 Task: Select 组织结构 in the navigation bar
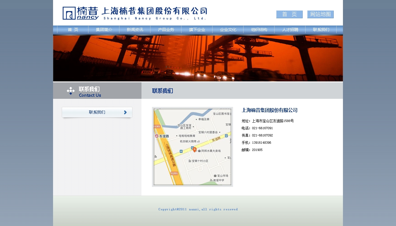click(x=259, y=30)
